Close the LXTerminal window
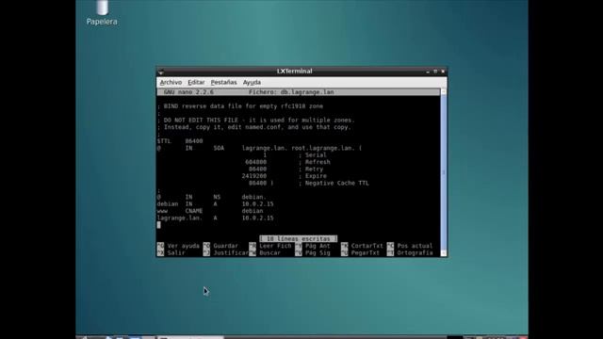 443,72
